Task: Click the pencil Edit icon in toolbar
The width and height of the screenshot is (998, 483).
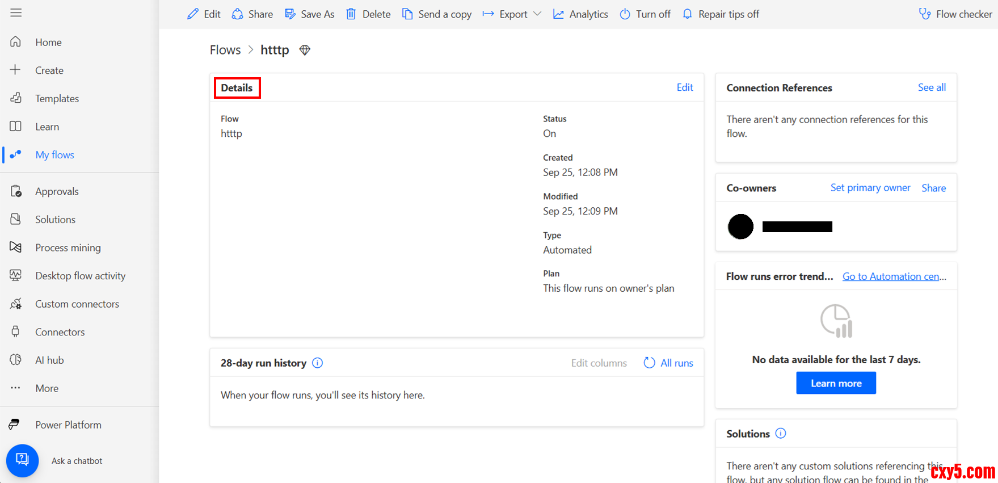Action: [x=193, y=14]
